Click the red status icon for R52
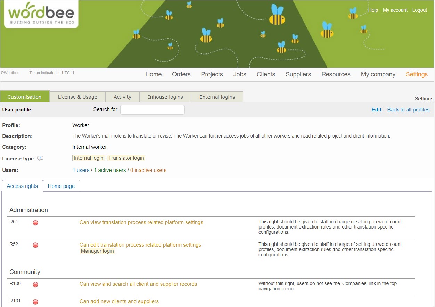The image size is (435, 307). [x=35, y=245]
